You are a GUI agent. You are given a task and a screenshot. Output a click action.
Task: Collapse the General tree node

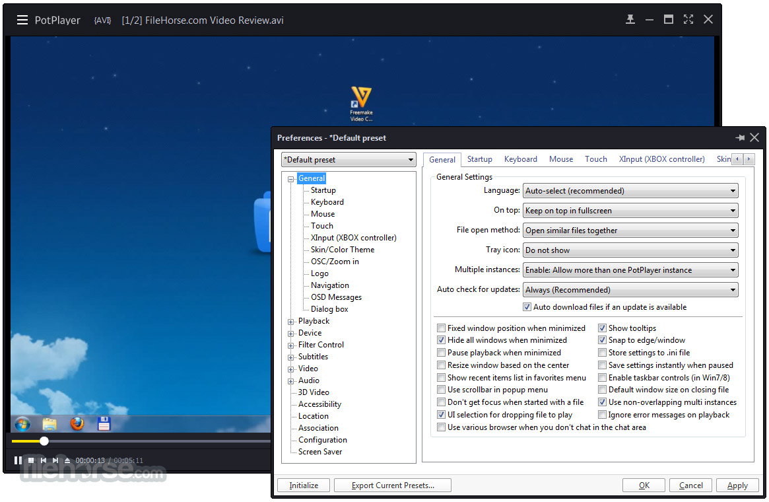pyautogui.click(x=290, y=179)
